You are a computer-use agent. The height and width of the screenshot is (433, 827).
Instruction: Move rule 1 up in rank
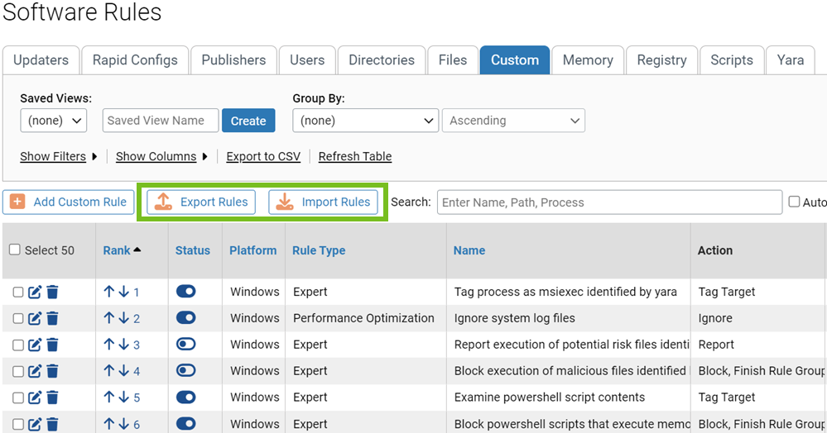[x=109, y=292]
